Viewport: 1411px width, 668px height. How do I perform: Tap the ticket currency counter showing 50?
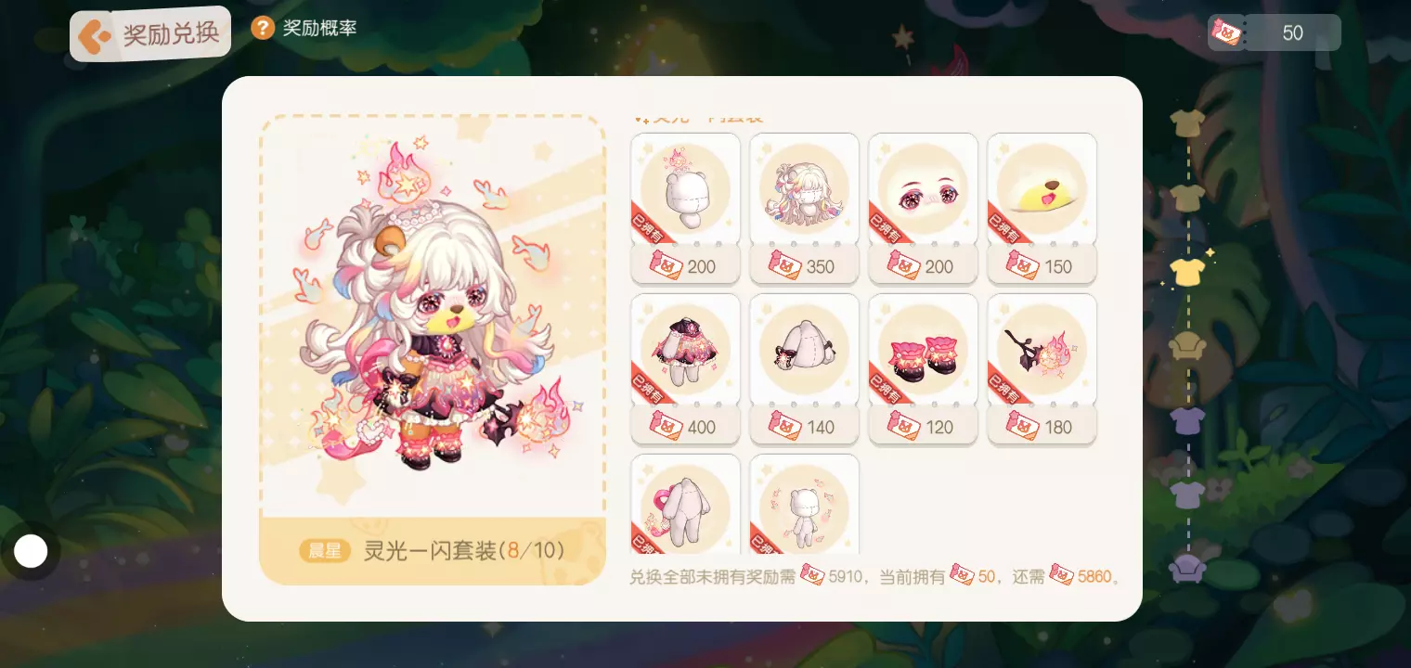pos(1275,33)
